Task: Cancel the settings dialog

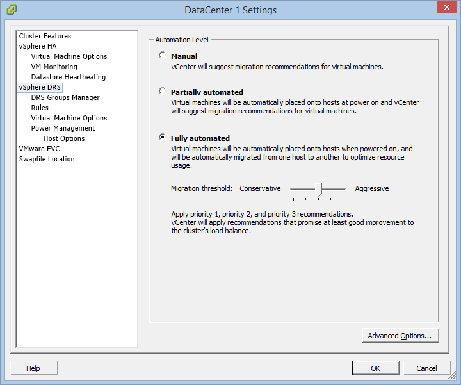Action: [x=426, y=368]
